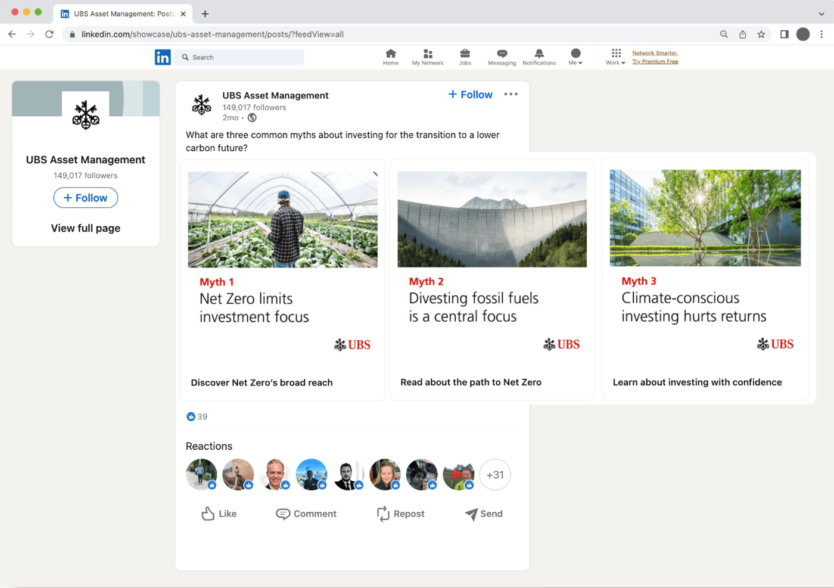This screenshot has width=834, height=588.
Task: Click the browser forward arrow
Action: 30,34
